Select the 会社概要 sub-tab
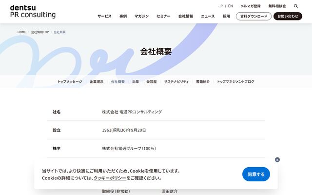Viewport: 312px width, 195px height. 118,81
